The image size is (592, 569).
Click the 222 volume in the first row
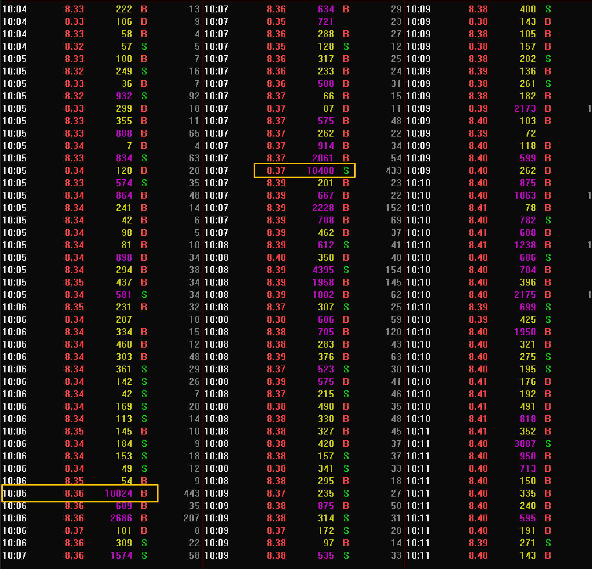[124, 9]
